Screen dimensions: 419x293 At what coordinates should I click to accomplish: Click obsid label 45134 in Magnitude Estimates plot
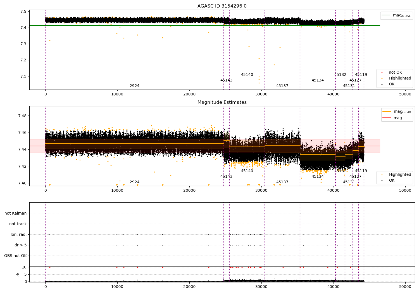pos(318,177)
